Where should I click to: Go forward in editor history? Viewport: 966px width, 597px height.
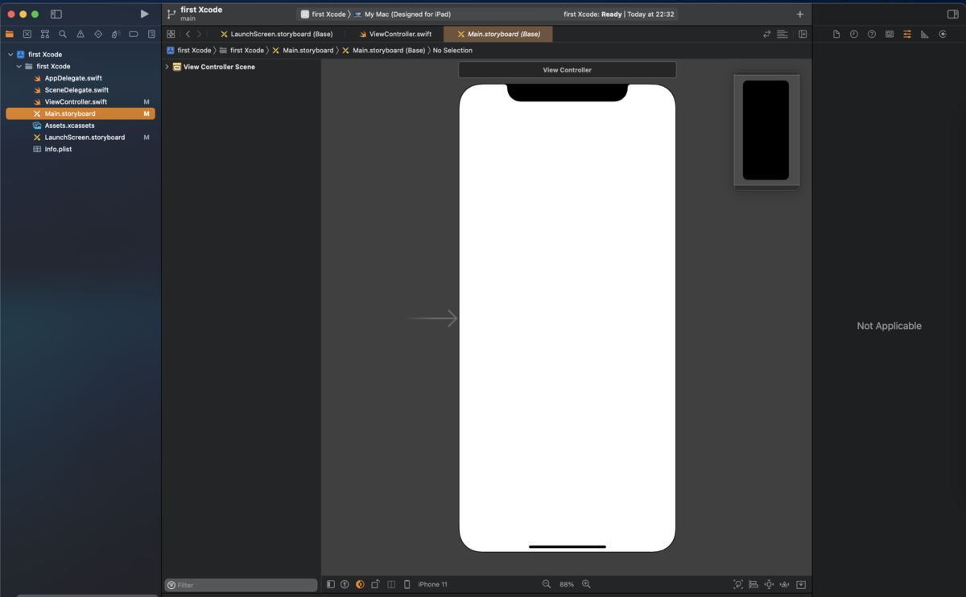[x=200, y=34]
